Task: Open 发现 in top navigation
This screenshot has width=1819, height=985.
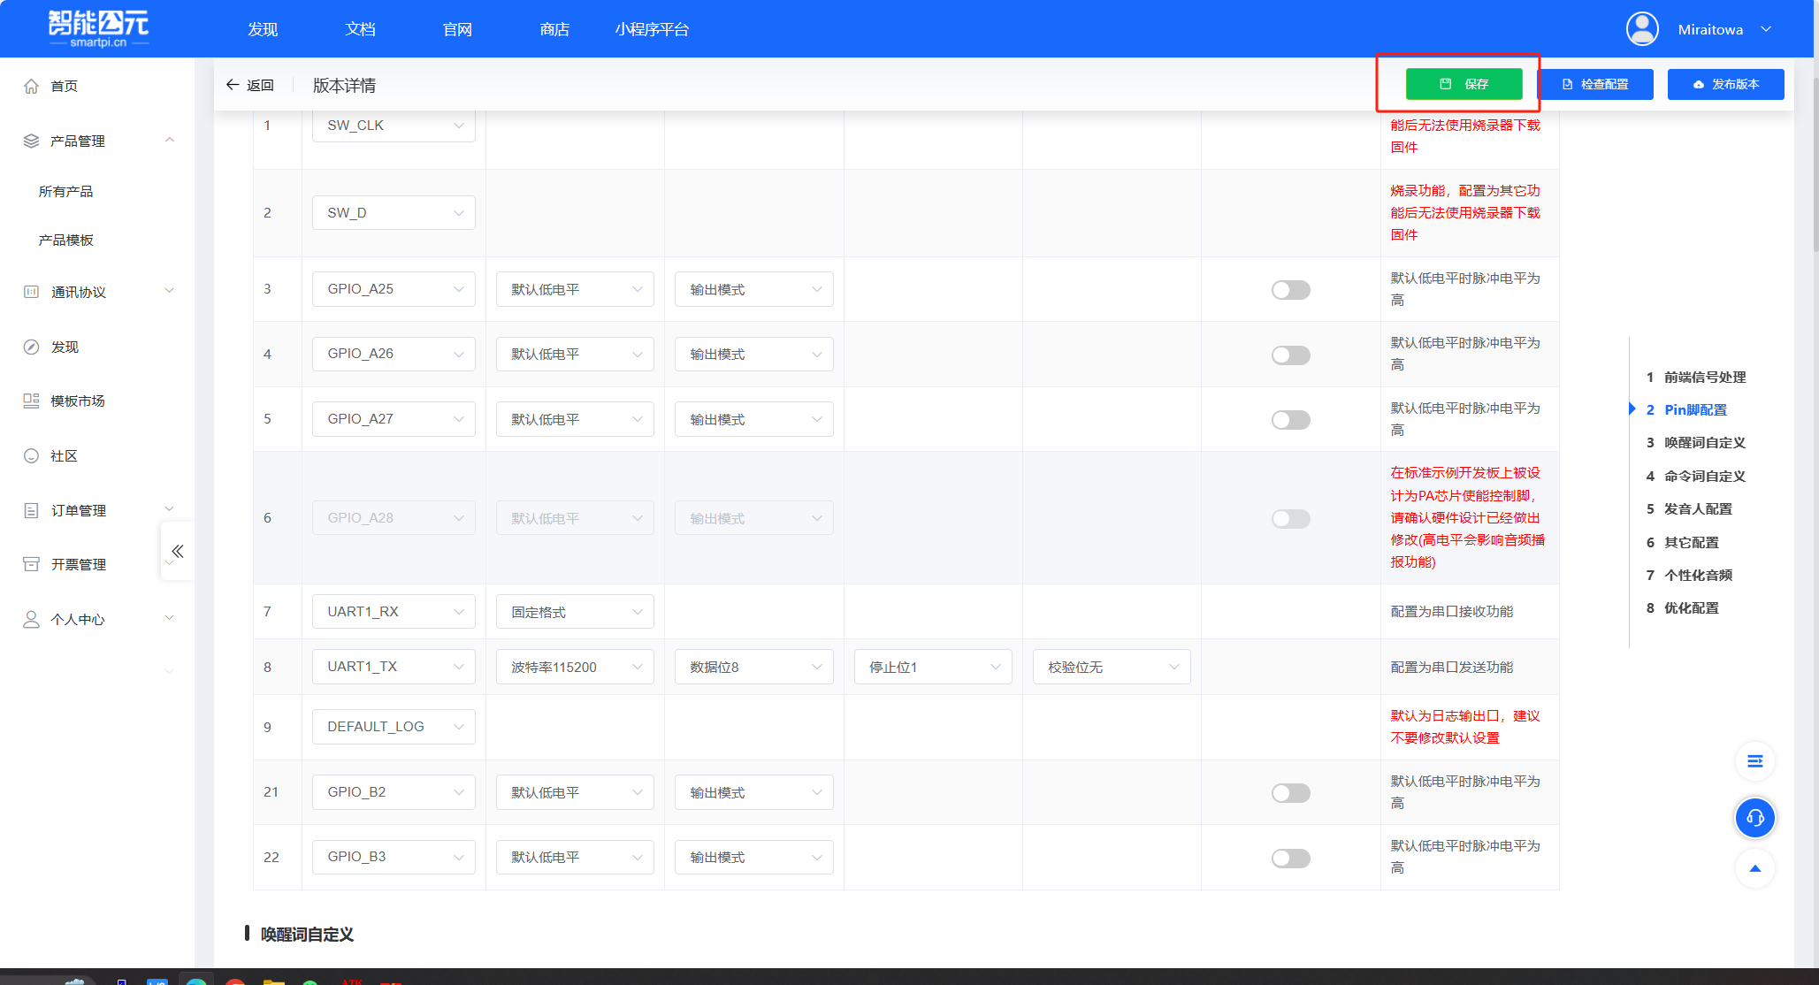Action: point(263,29)
